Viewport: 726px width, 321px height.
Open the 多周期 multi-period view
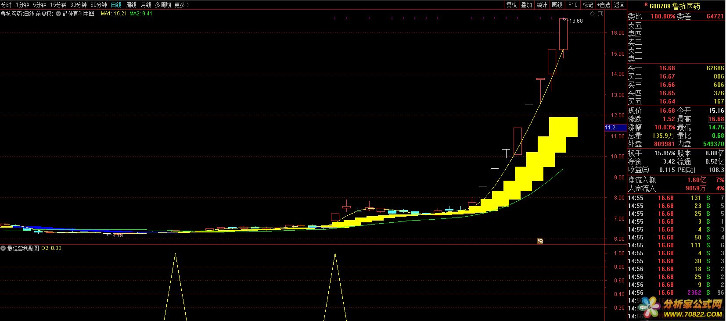[x=163, y=5]
